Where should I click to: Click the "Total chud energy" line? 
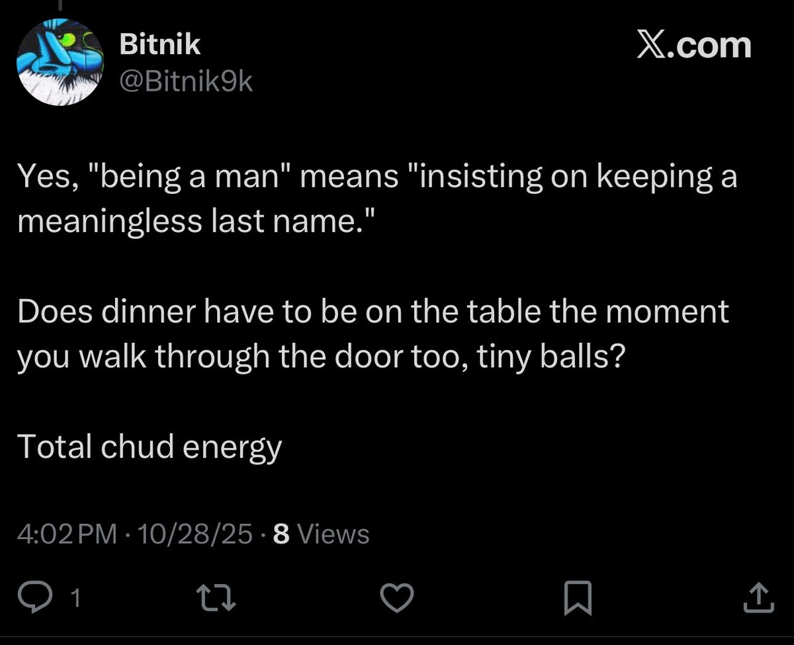pyautogui.click(x=150, y=447)
